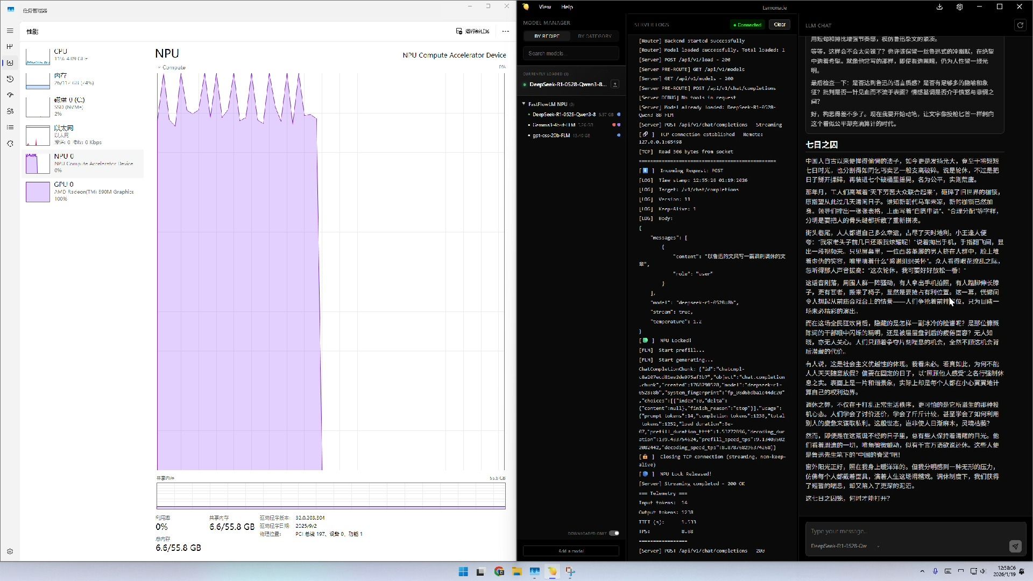This screenshot has height=581, width=1033.
Task: Click the microphone icon in system tray
Action: (935, 571)
